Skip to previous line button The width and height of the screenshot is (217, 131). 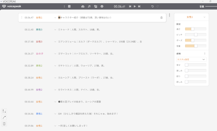(x=130, y=7)
